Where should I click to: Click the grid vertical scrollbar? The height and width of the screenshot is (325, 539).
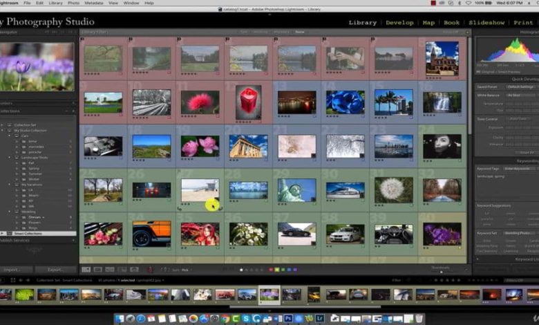pos(469,86)
